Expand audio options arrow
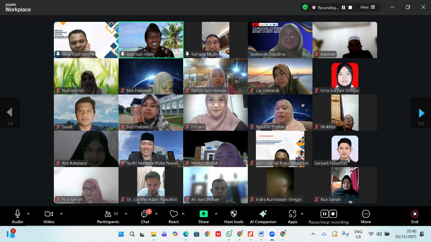Image resolution: width=431 pixels, height=242 pixels. [x=28, y=214]
